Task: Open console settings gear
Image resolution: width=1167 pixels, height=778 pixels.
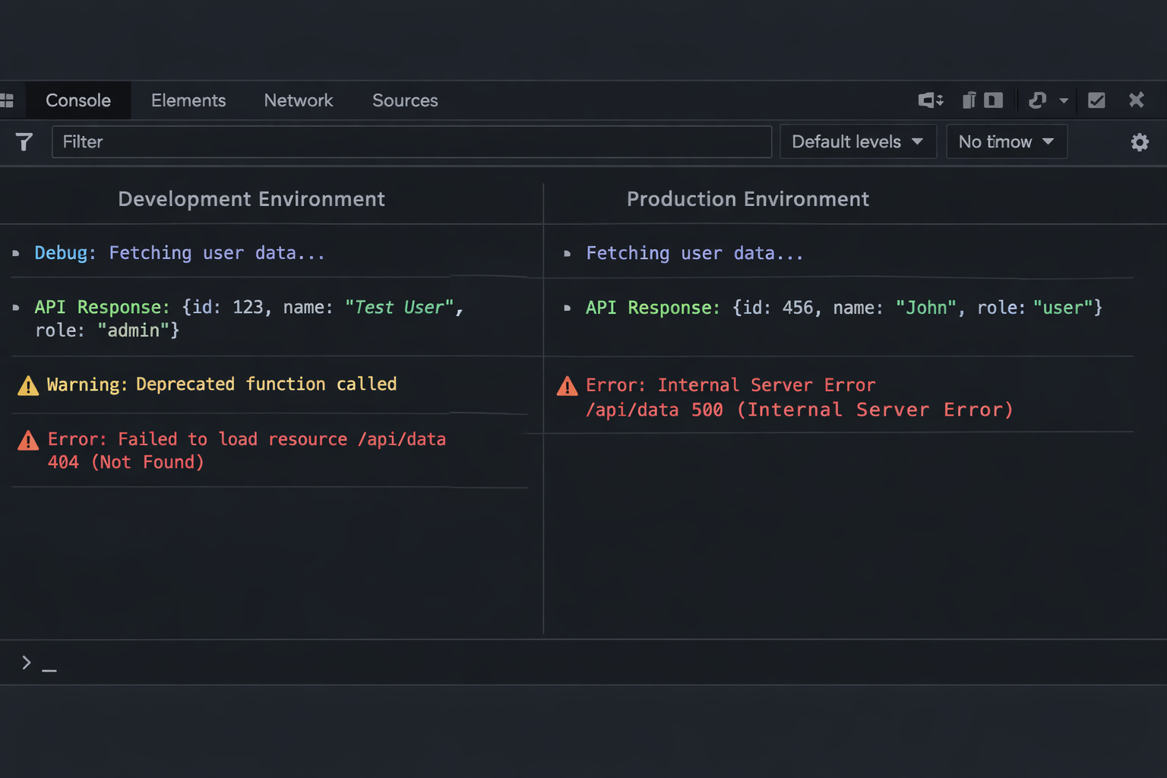Action: pos(1139,142)
